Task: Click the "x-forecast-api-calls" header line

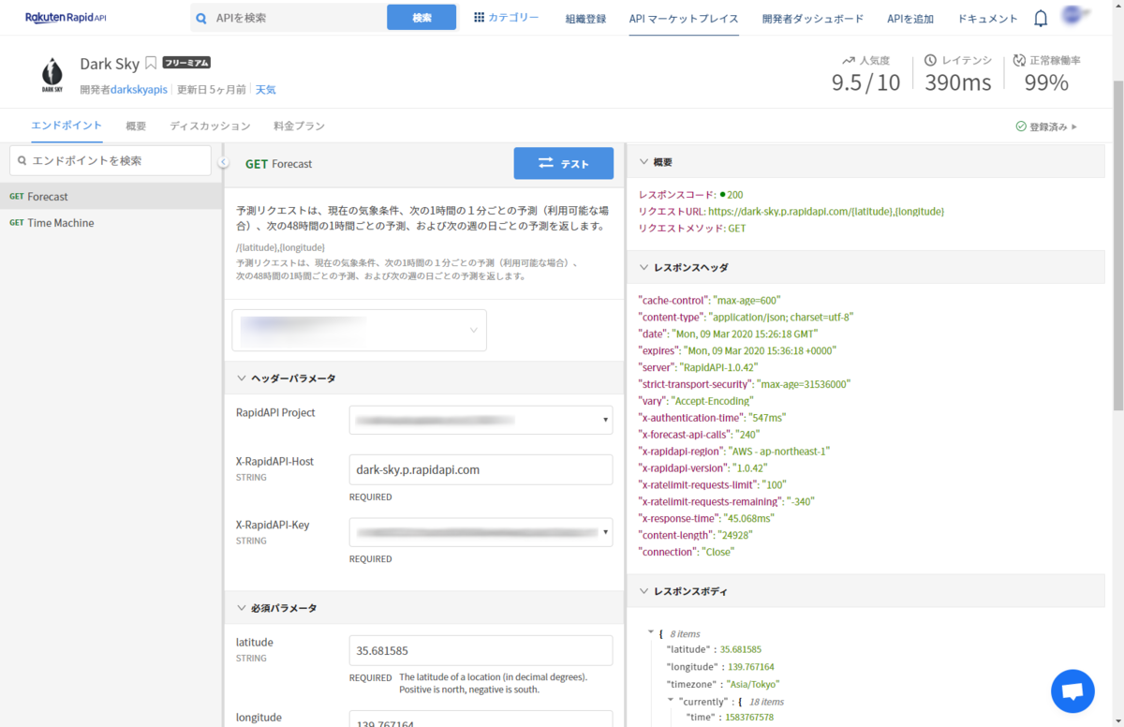Action: 699,435
